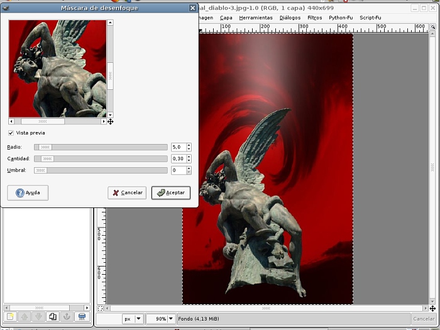The height and width of the screenshot is (330, 440).
Task: Click the Aceptar button
Action: (171, 193)
